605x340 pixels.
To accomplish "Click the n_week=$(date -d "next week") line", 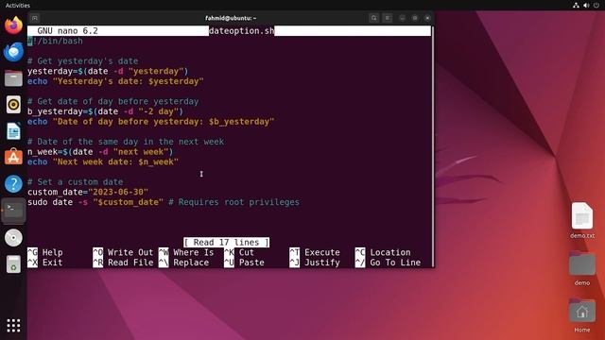I will click(x=100, y=151).
